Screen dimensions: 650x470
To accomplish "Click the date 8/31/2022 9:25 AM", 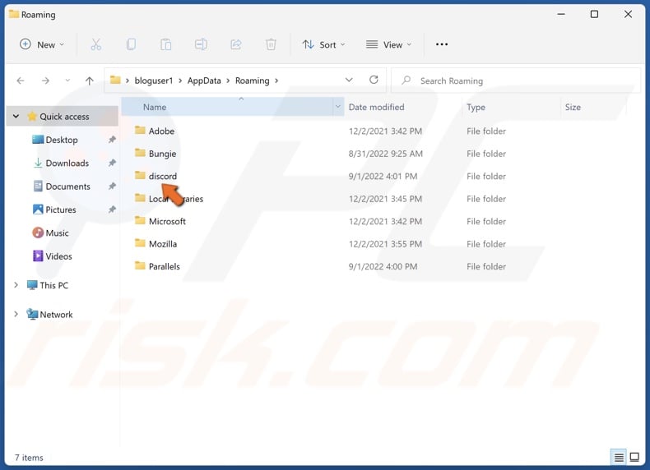I will point(385,154).
